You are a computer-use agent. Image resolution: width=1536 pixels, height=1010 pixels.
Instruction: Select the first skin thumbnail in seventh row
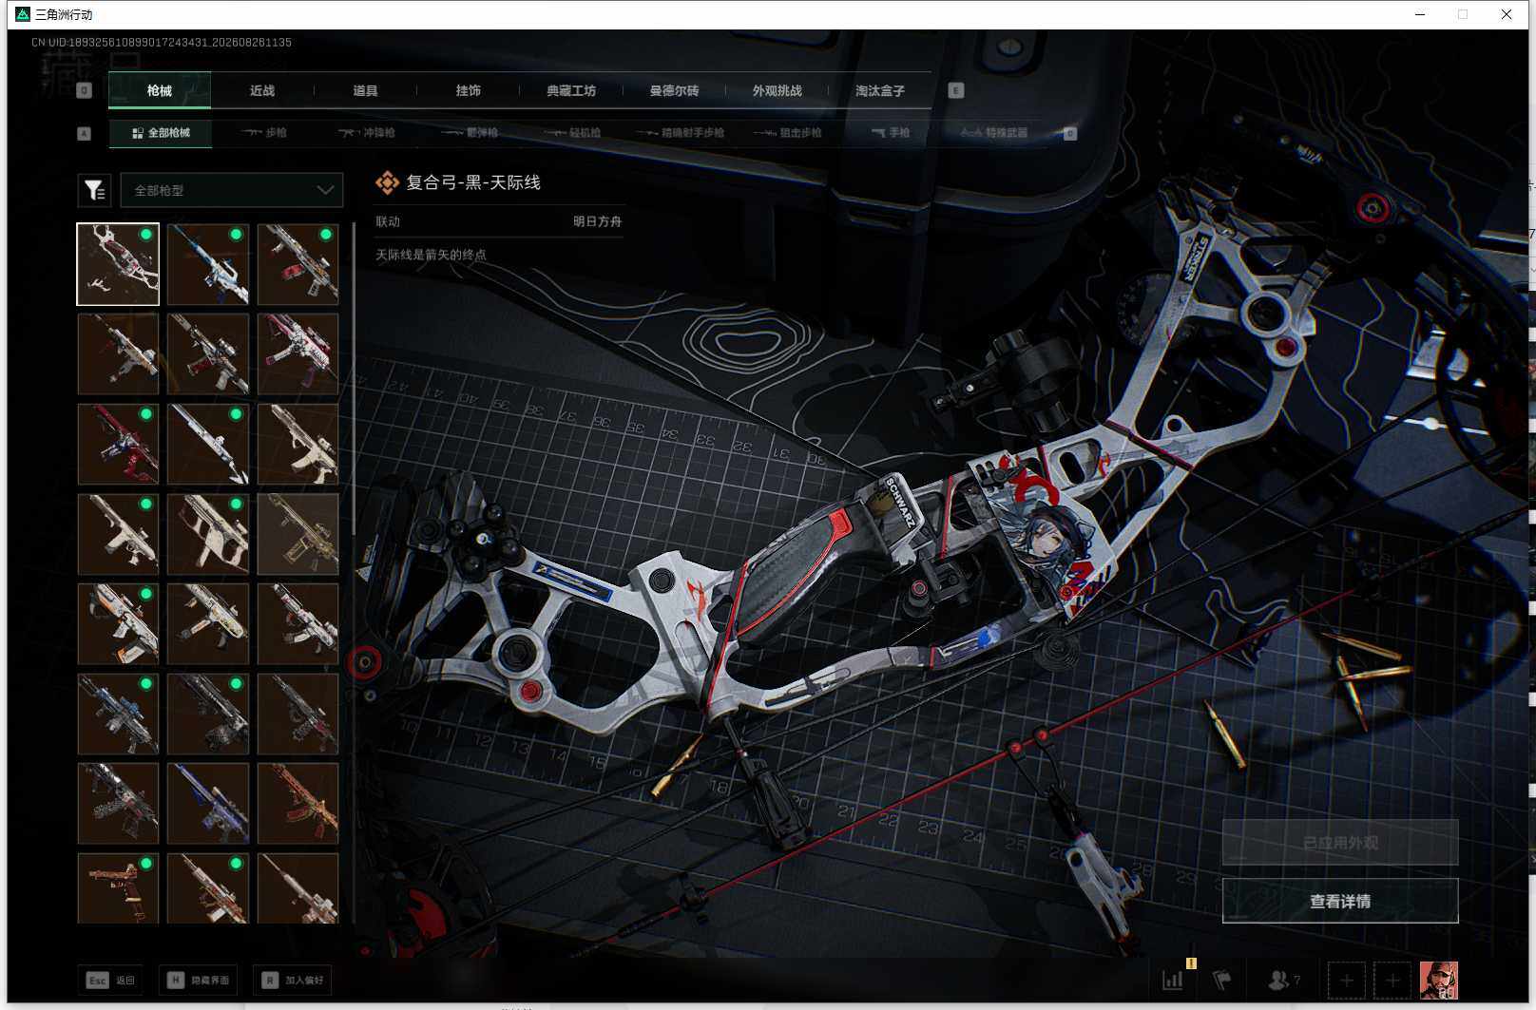coord(118,804)
